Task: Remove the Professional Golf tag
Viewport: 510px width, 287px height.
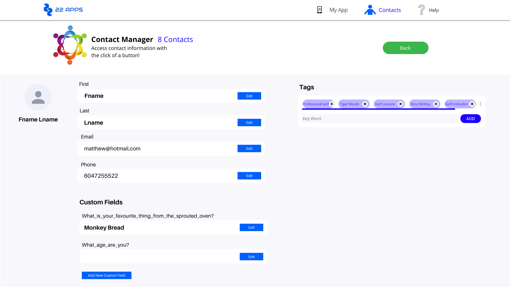Action: 331,104
